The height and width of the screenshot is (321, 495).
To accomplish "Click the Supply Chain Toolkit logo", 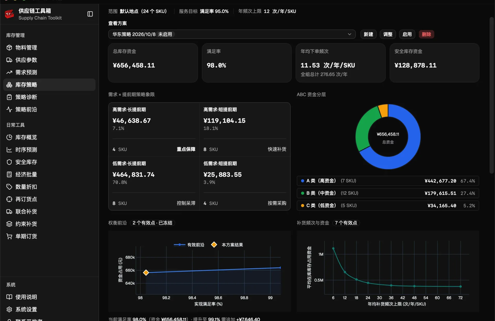I will 10,14.
